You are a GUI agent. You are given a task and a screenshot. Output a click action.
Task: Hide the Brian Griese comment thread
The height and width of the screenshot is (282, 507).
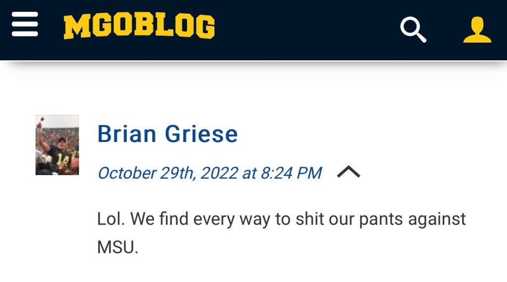tap(348, 172)
